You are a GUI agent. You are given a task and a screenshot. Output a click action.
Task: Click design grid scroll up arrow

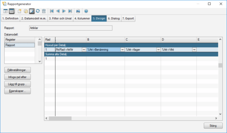tap(220, 39)
